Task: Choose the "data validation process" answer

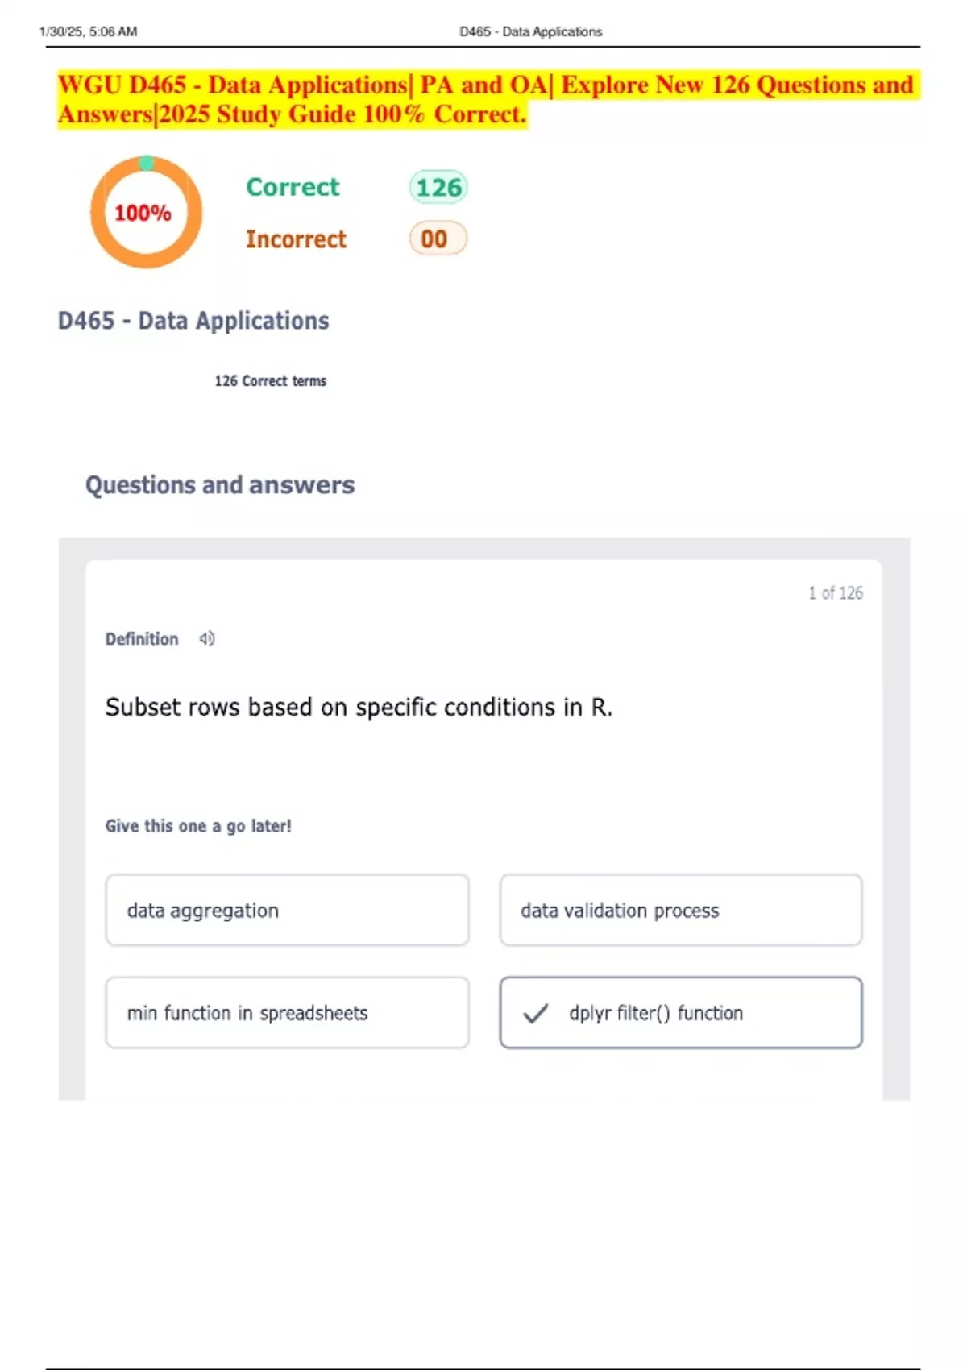Action: pos(681,911)
